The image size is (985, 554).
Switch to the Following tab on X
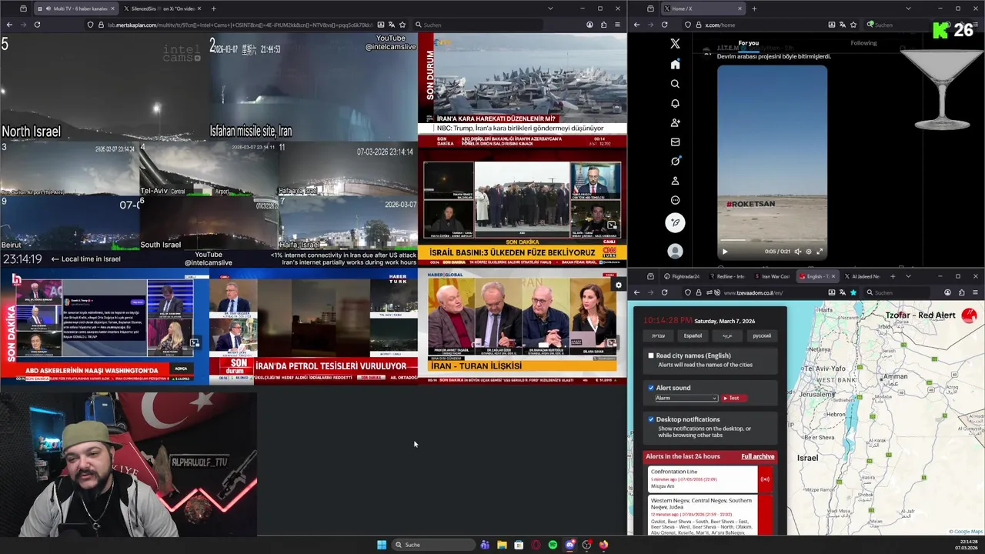point(863,43)
